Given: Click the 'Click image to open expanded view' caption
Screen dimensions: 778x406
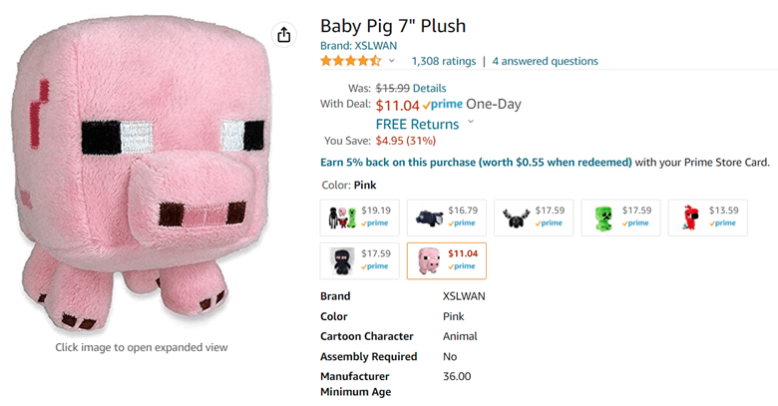Looking at the screenshot, I should (142, 347).
